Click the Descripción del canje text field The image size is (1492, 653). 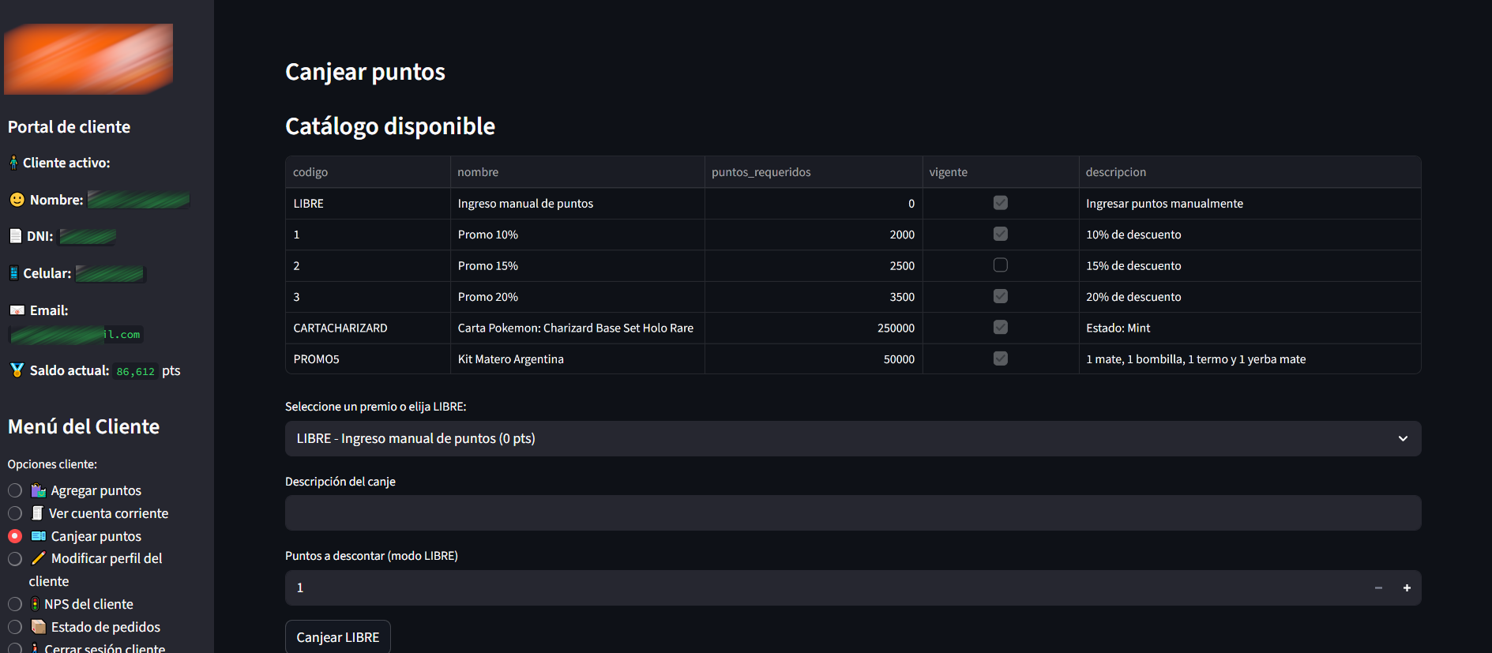(851, 513)
